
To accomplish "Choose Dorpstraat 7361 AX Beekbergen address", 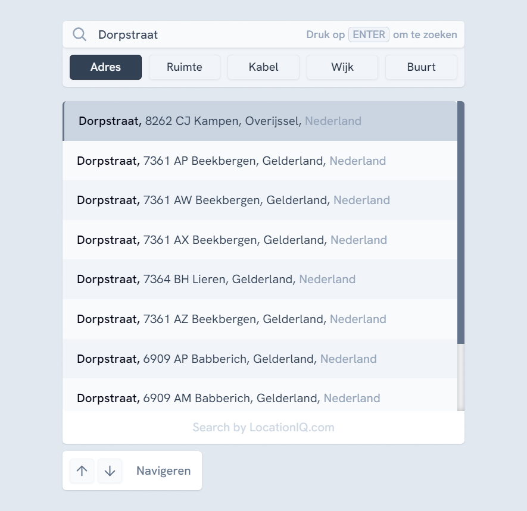I will coord(260,240).
